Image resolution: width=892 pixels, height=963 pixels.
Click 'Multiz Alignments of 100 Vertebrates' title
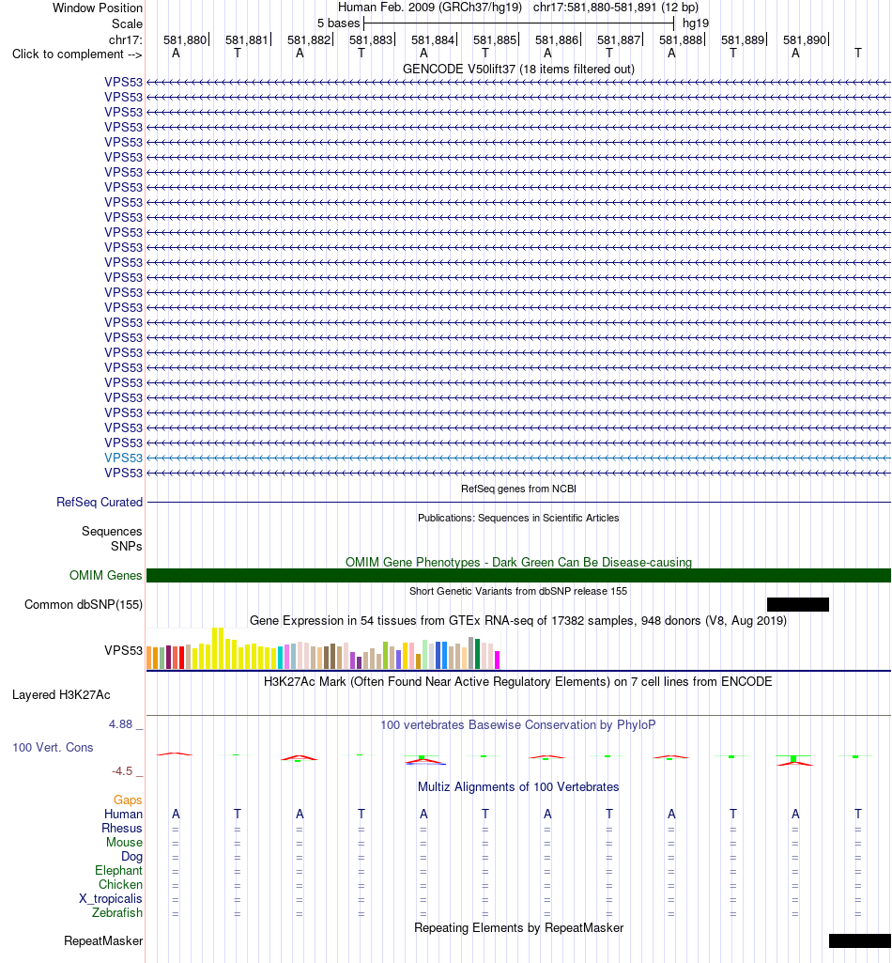coord(518,786)
